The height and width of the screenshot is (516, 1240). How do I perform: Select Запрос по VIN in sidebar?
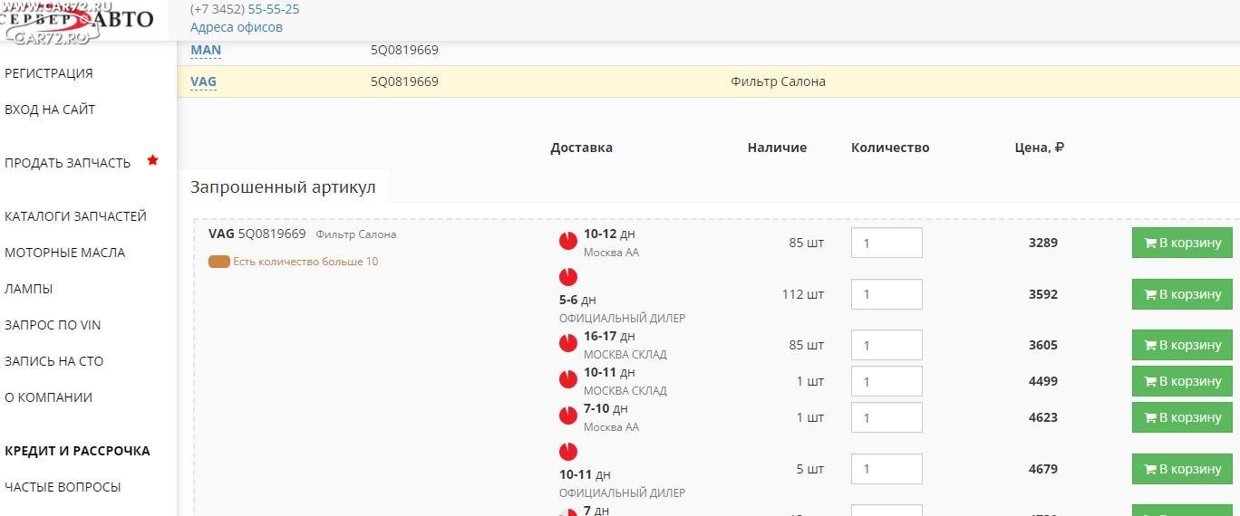(x=53, y=325)
